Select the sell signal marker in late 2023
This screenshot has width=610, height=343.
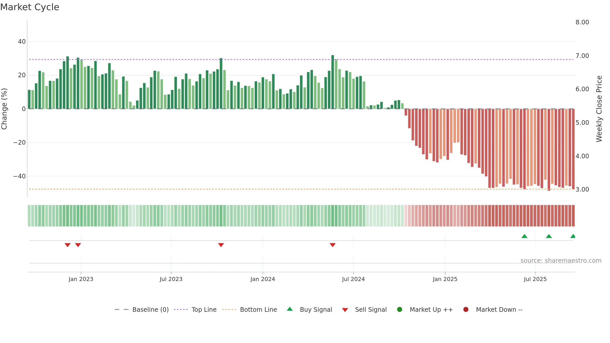click(x=221, y=245)
